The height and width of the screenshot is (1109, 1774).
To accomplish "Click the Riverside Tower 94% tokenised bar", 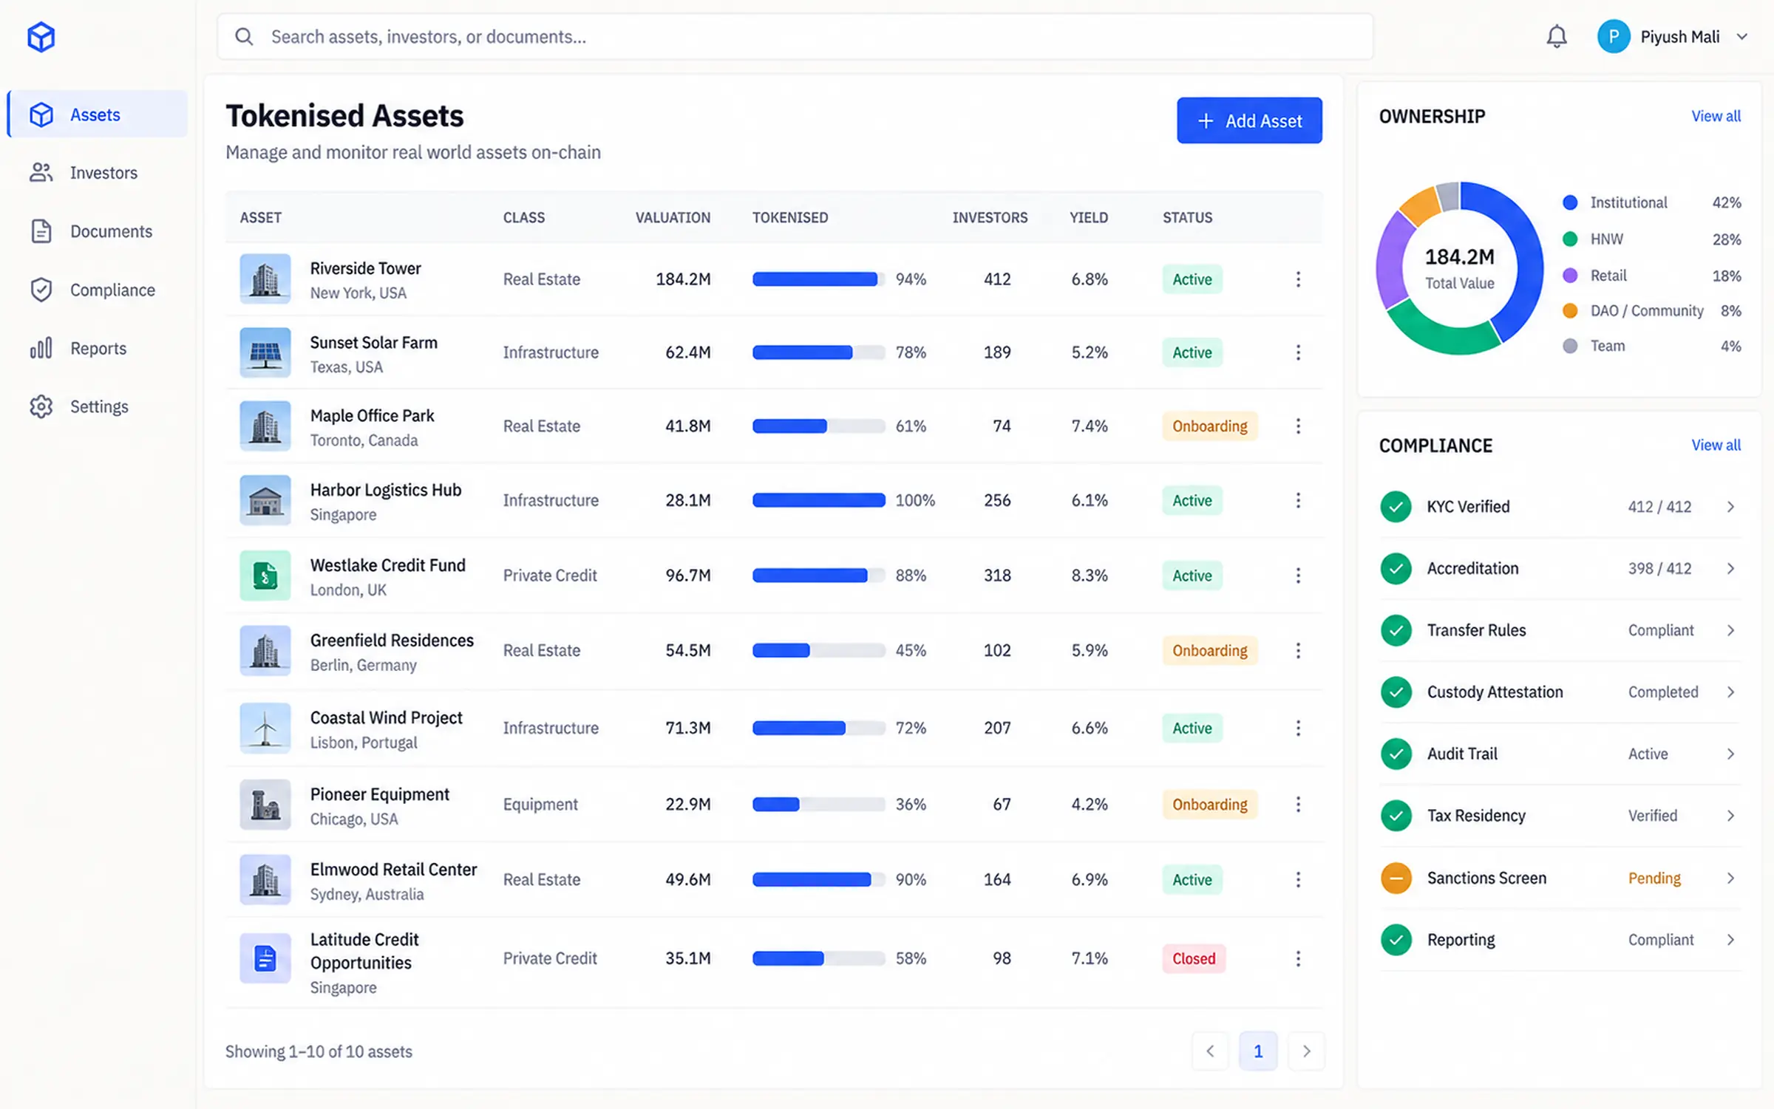I will [x=819, y=279].
